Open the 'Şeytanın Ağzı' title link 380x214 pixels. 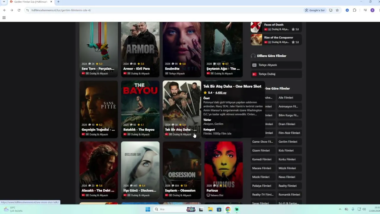223,69
